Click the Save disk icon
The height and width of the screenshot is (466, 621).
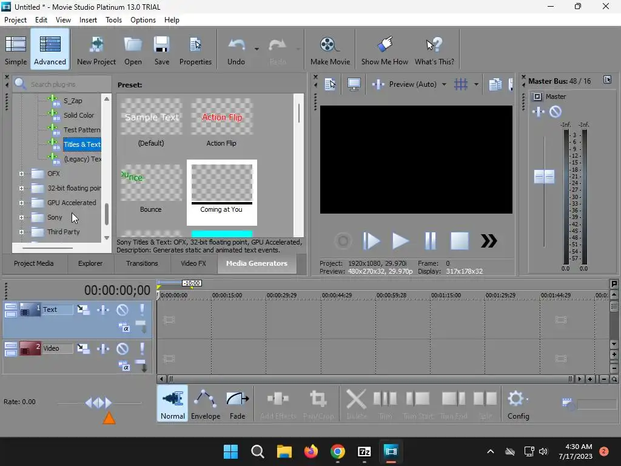pyautogui.click(x=161, y=50)
